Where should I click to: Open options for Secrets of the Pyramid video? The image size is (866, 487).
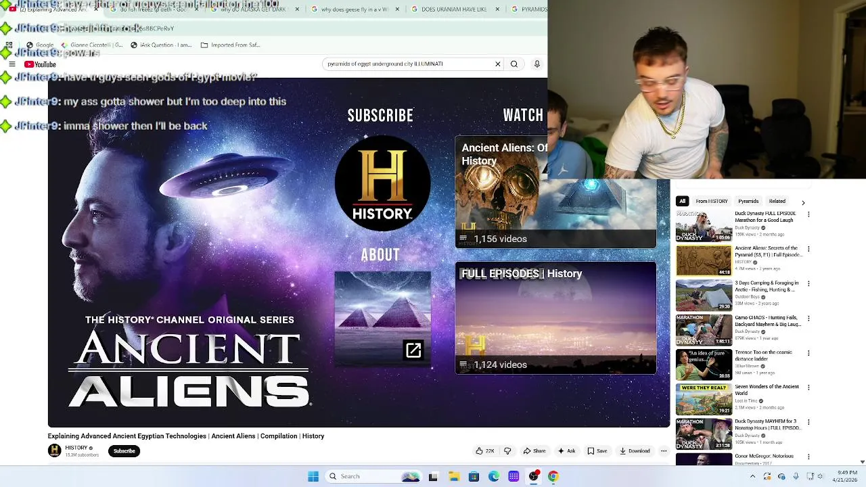[808, 249]
